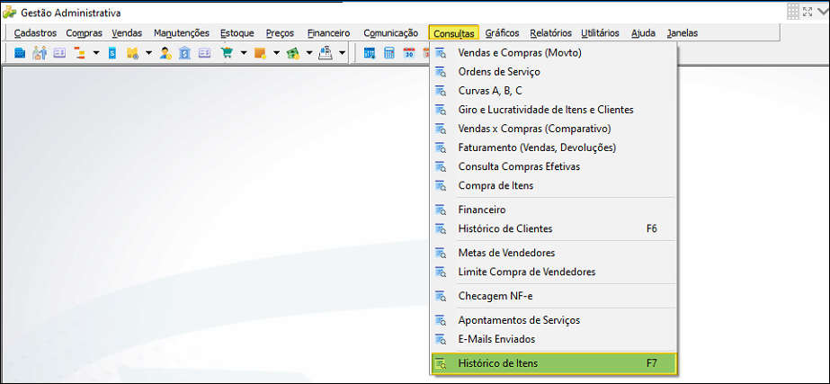The height and width of the screenshot is (384, 830).
Task: Open the Relatórios menu
Action: 550,33
